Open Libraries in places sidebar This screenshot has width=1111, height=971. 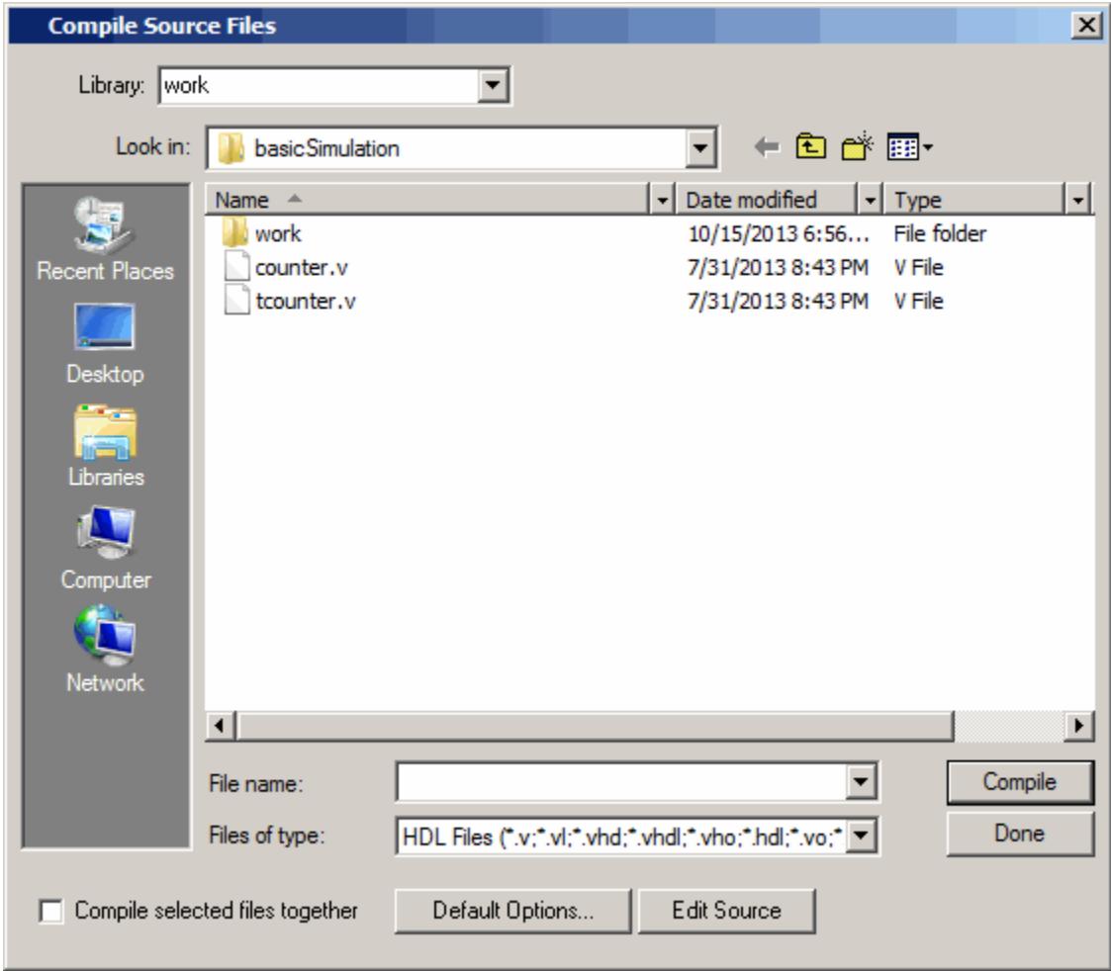(x=106, y=446)
